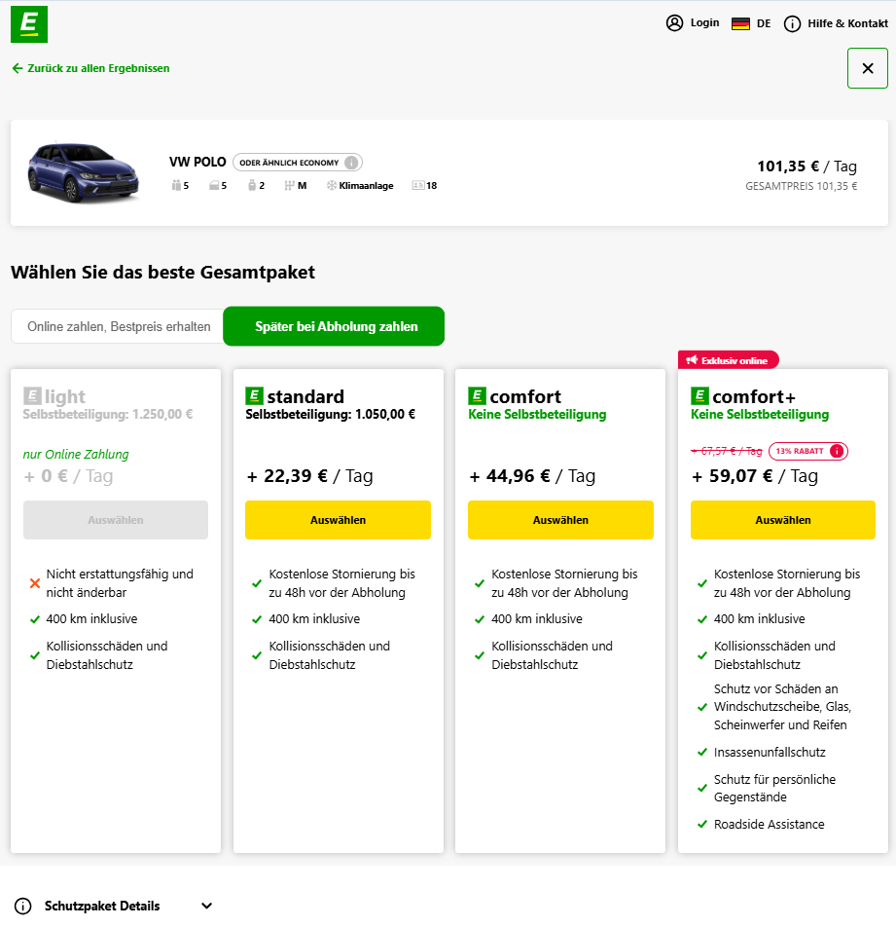Click checkmark beside Schutz für persönliche Gegenstände
Viewport: 896px width, 927px height.
point(702,788)
